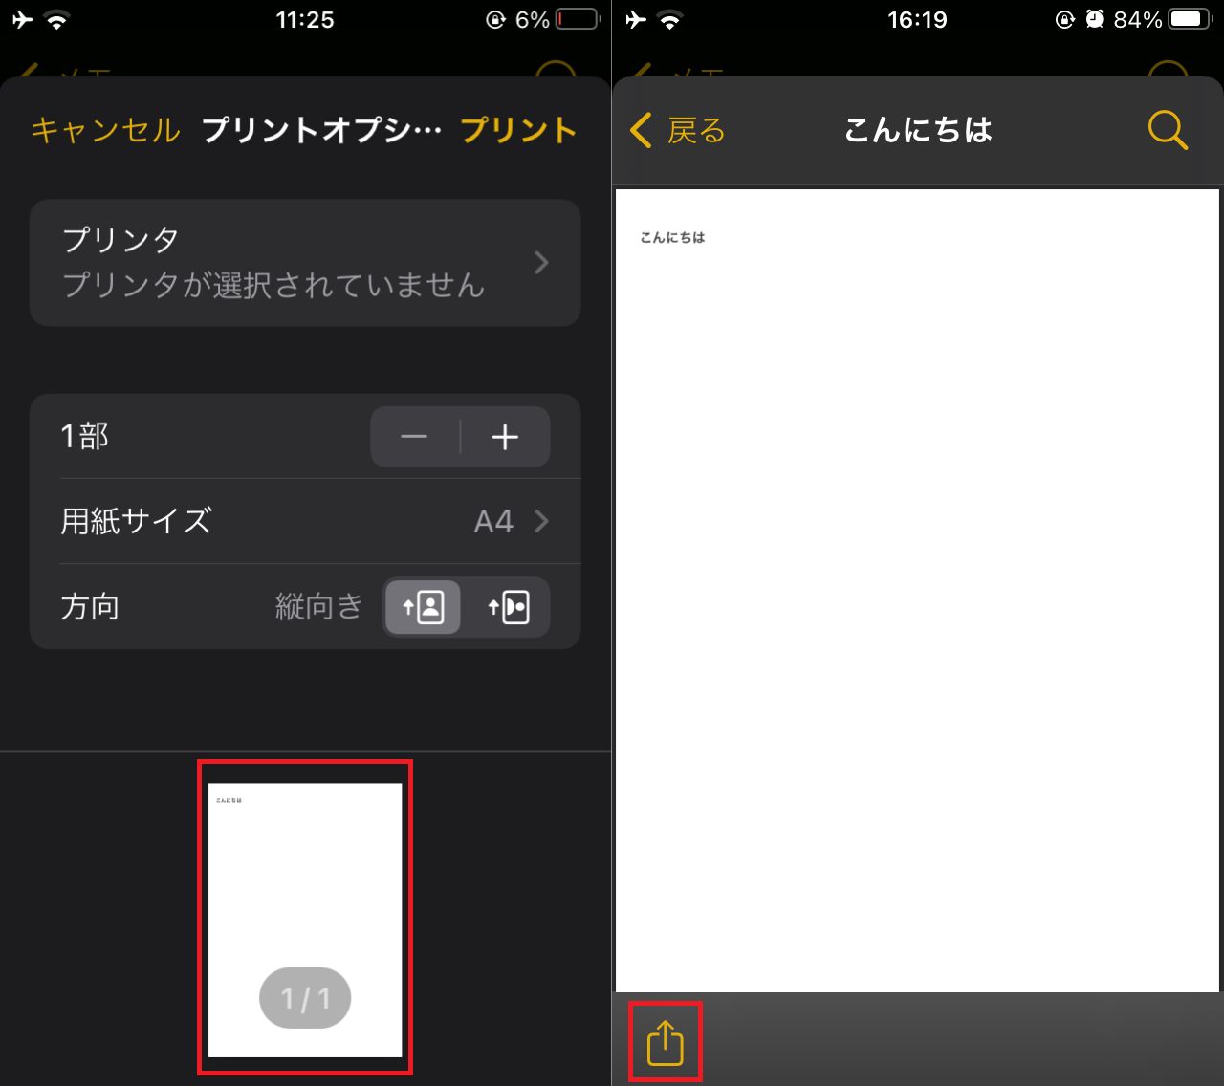Tap the 11:25 clock in status bar

click(x=305, y=19)
